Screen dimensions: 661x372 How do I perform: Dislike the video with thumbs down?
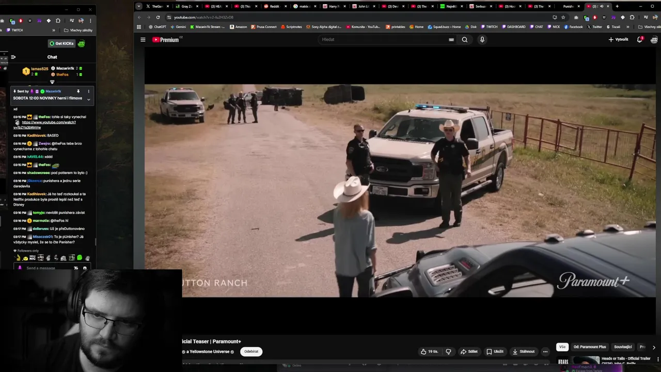pos(448,352)
